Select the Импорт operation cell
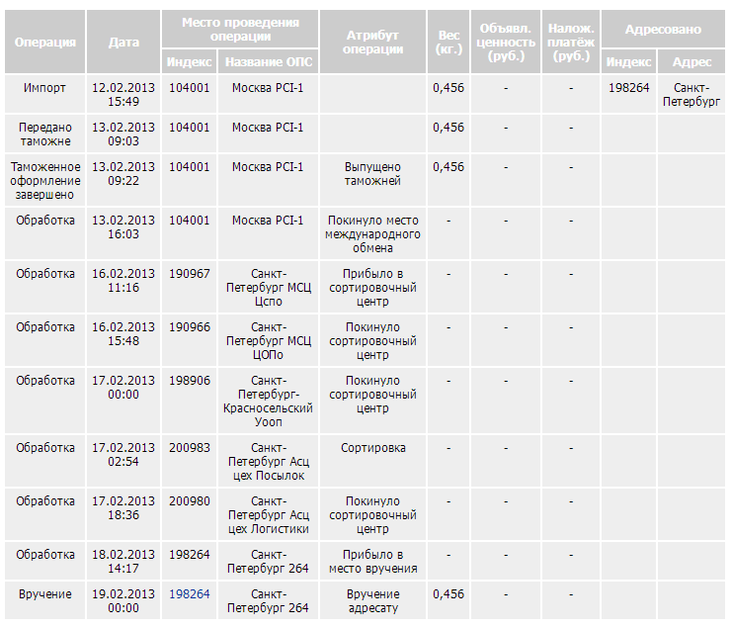 click(x=44, y=88)
